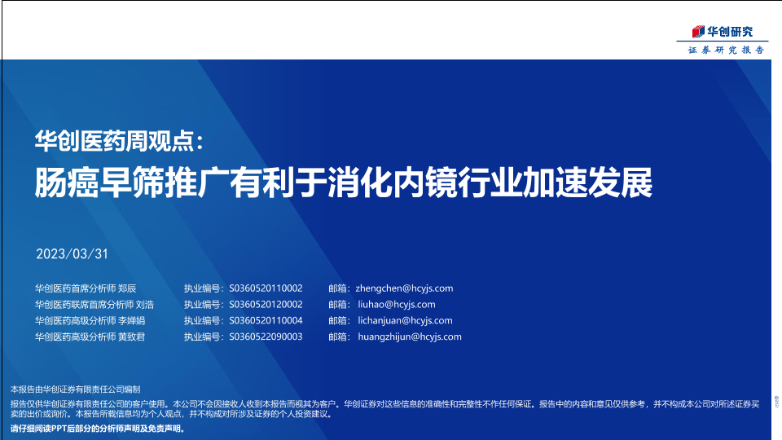The width and height of the screenshot is (782, 440).
Task: Select analyst name 李婵娟 line
Action: pos(90,321)
